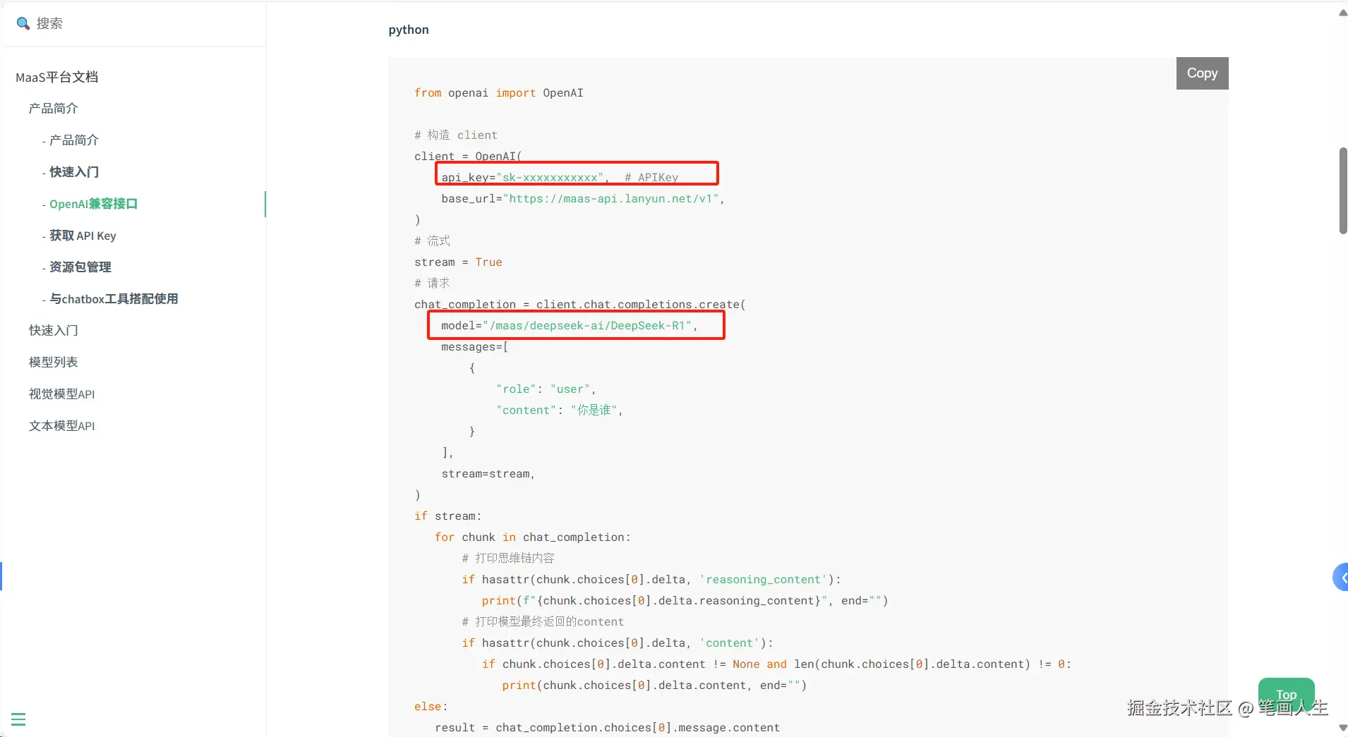This screenshot has height=737, width=1348.
Task: Open the 快速入门 sub-item under 产品简介
Action: point(74,171)
